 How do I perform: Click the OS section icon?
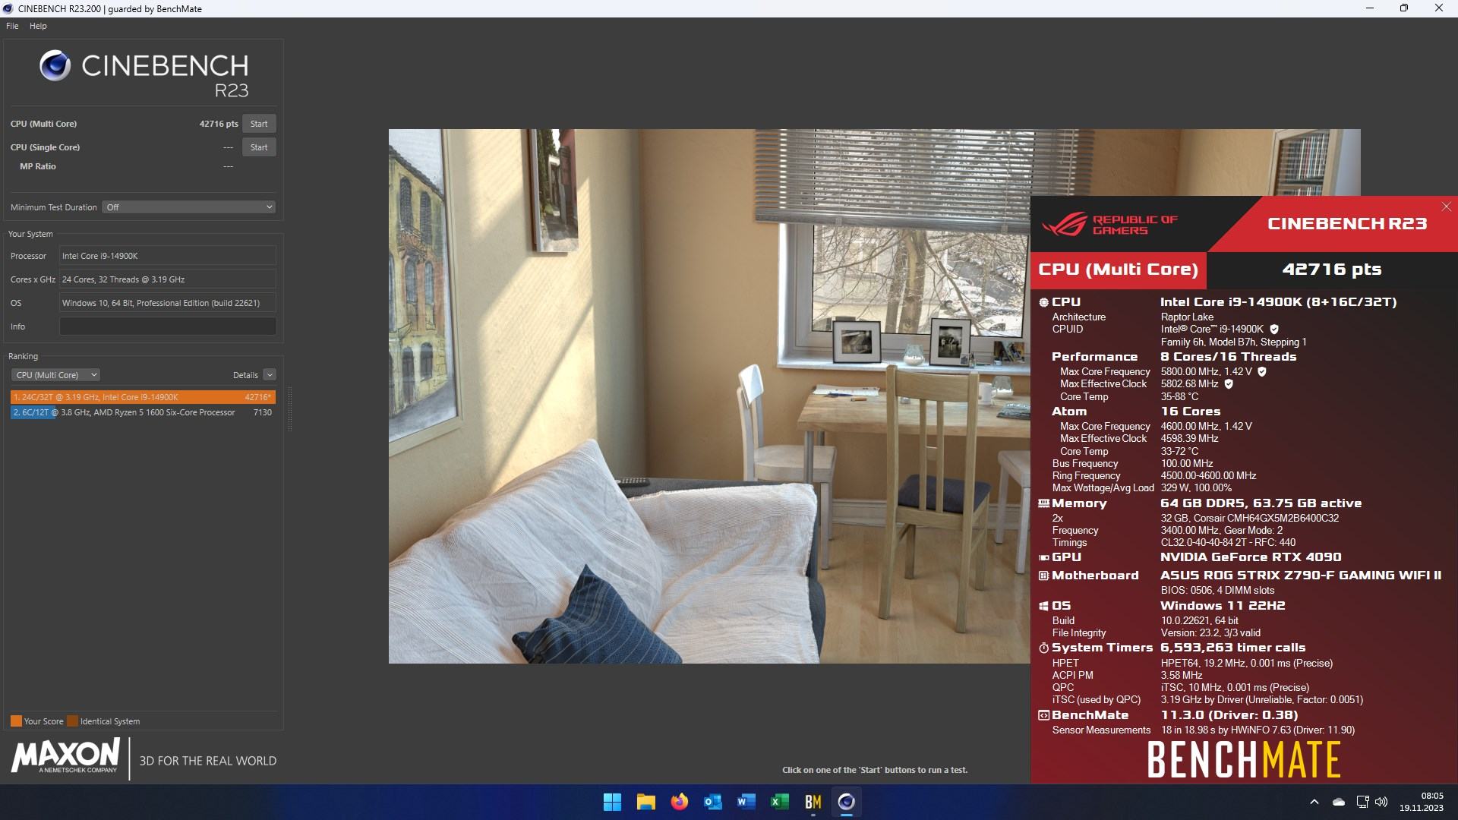1044,606
